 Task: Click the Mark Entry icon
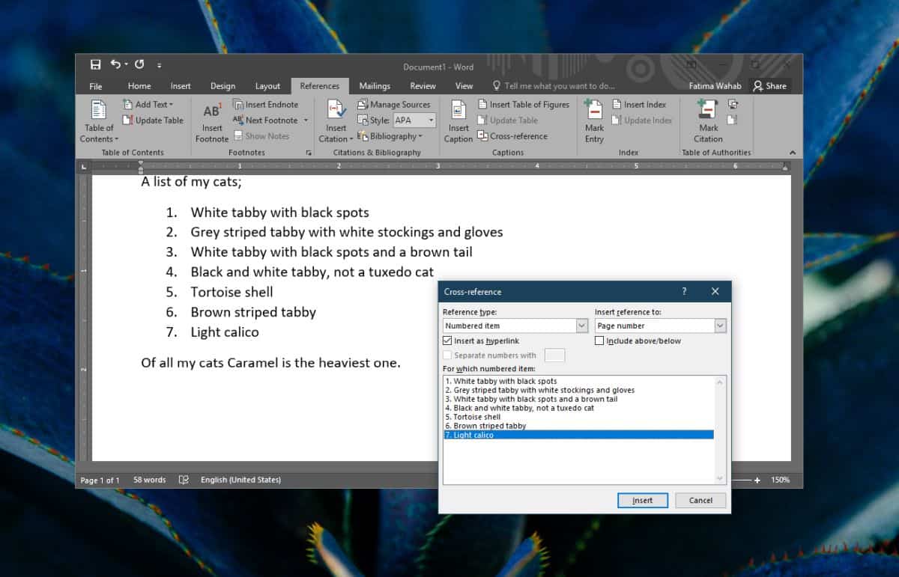click(594, 110)
